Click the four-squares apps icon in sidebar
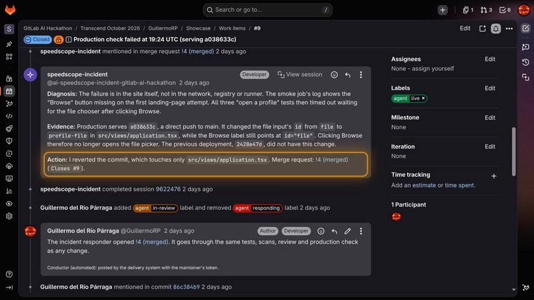Screen dimensions: 534x300 (x=9, y=56)
